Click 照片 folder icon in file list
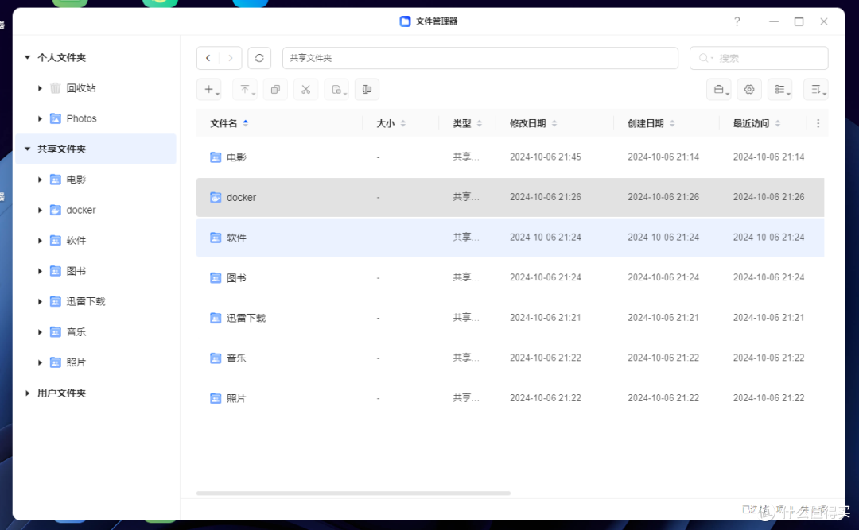 click(x=216, y=398)
